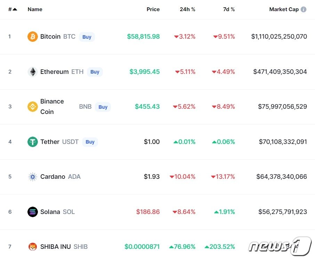
Task: Click the Binance Coin logo icon
Action: (x=32, y=107)
